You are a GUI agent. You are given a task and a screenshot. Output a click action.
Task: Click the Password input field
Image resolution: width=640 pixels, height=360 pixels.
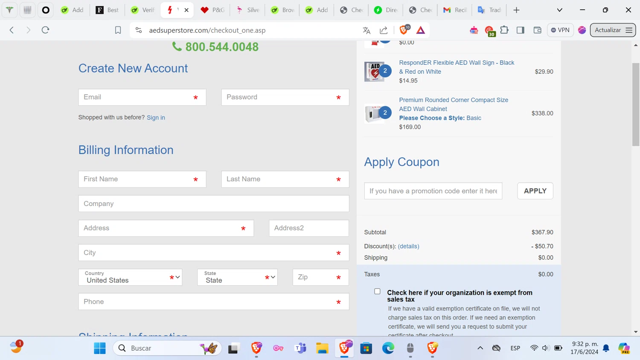tap(285, 97)
